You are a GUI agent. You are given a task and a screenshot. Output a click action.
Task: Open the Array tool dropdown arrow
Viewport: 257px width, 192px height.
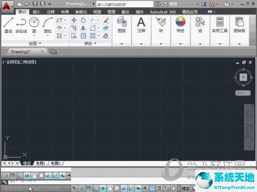98,36
